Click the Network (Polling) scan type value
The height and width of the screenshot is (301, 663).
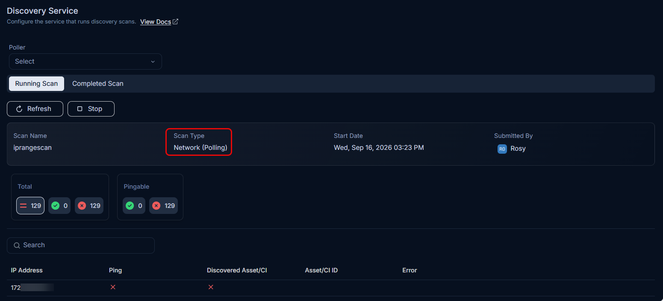pyautogui.click(x=200, y=148)
